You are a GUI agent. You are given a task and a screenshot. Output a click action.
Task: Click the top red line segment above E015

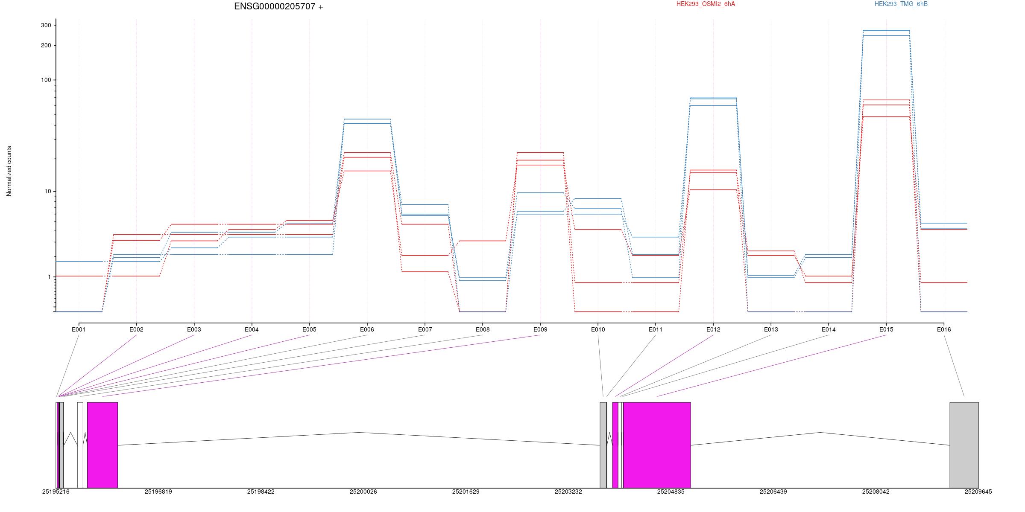tap(886, 100)
